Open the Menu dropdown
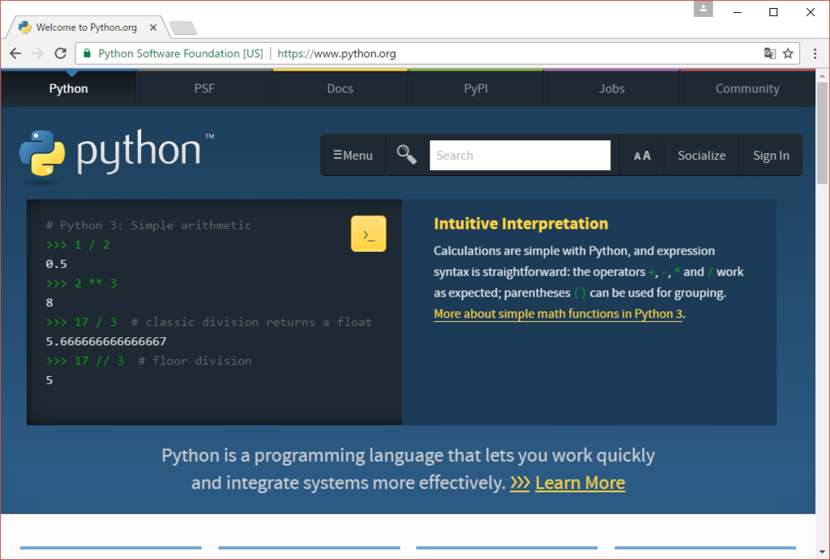This screenshot has height=560, width=830. pos(353,156)
